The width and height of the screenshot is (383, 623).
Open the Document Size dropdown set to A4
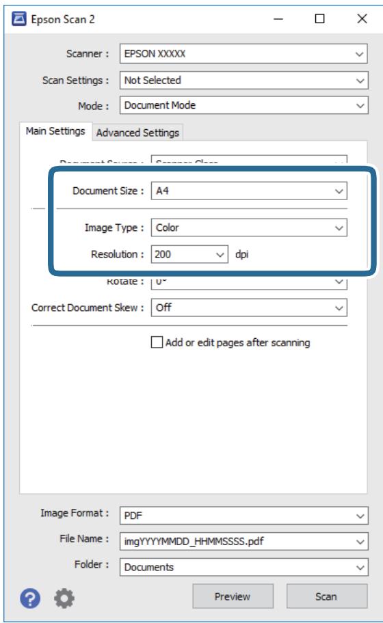pyautogui.click(x=249, y=191)
